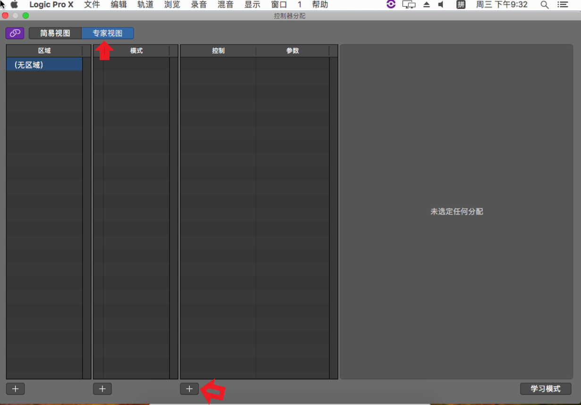Click the 控制 column header
581x405 pixels.
[218, 51]
